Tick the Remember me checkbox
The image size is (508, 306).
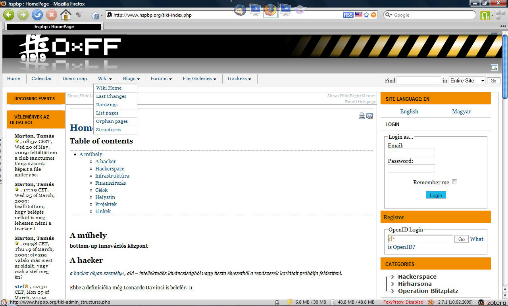pyautogui.click(x=455, y=182)
